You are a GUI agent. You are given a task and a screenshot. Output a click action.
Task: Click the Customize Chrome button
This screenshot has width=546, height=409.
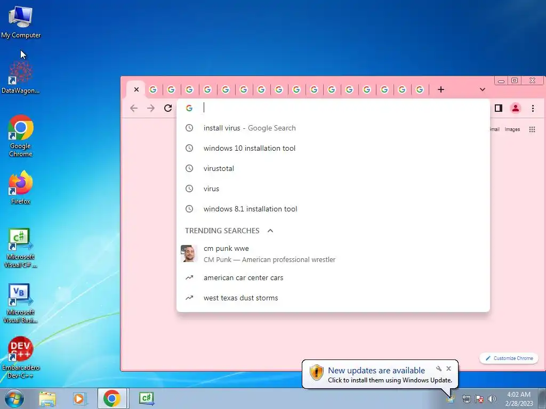[x=509, y=358]
